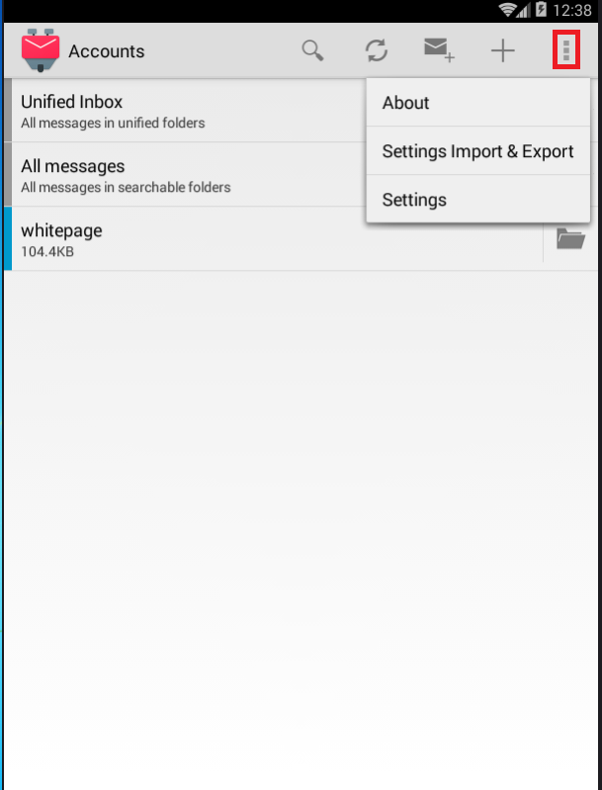Viewport: 602px width, 790px height.
Task: Click the K-9 Mail app logo
Action: pos(41,49)
